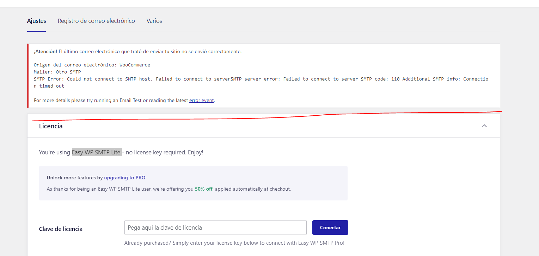Click the SMTP Error message line
This screenshot has width=539, height=256.
pyautogui.click(x=261, y=82)
